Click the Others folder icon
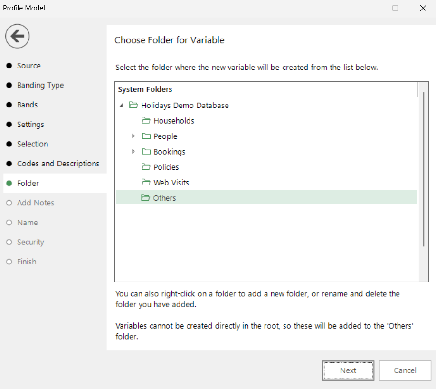436x389 pixels. coord(145,198)
